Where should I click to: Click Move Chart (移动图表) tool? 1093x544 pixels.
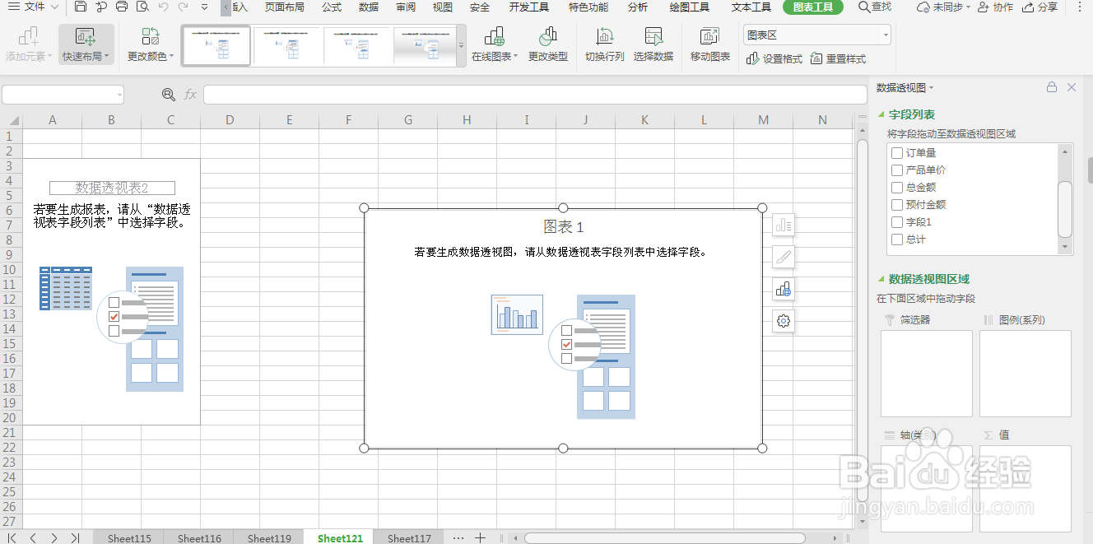(710, 44)
